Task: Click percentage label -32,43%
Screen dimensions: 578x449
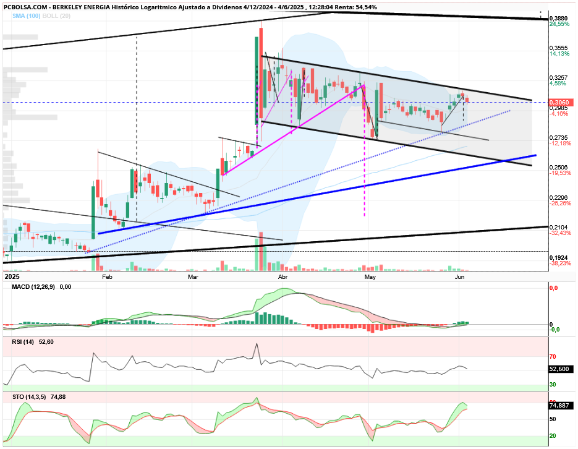Action: [560, 233]
